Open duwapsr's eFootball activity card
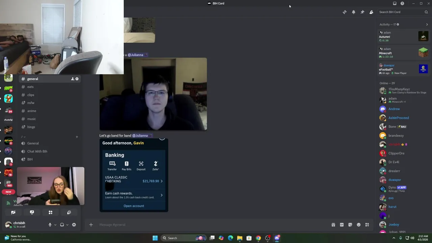The height and width of the screenshot is (243, 432). point(403,69)
